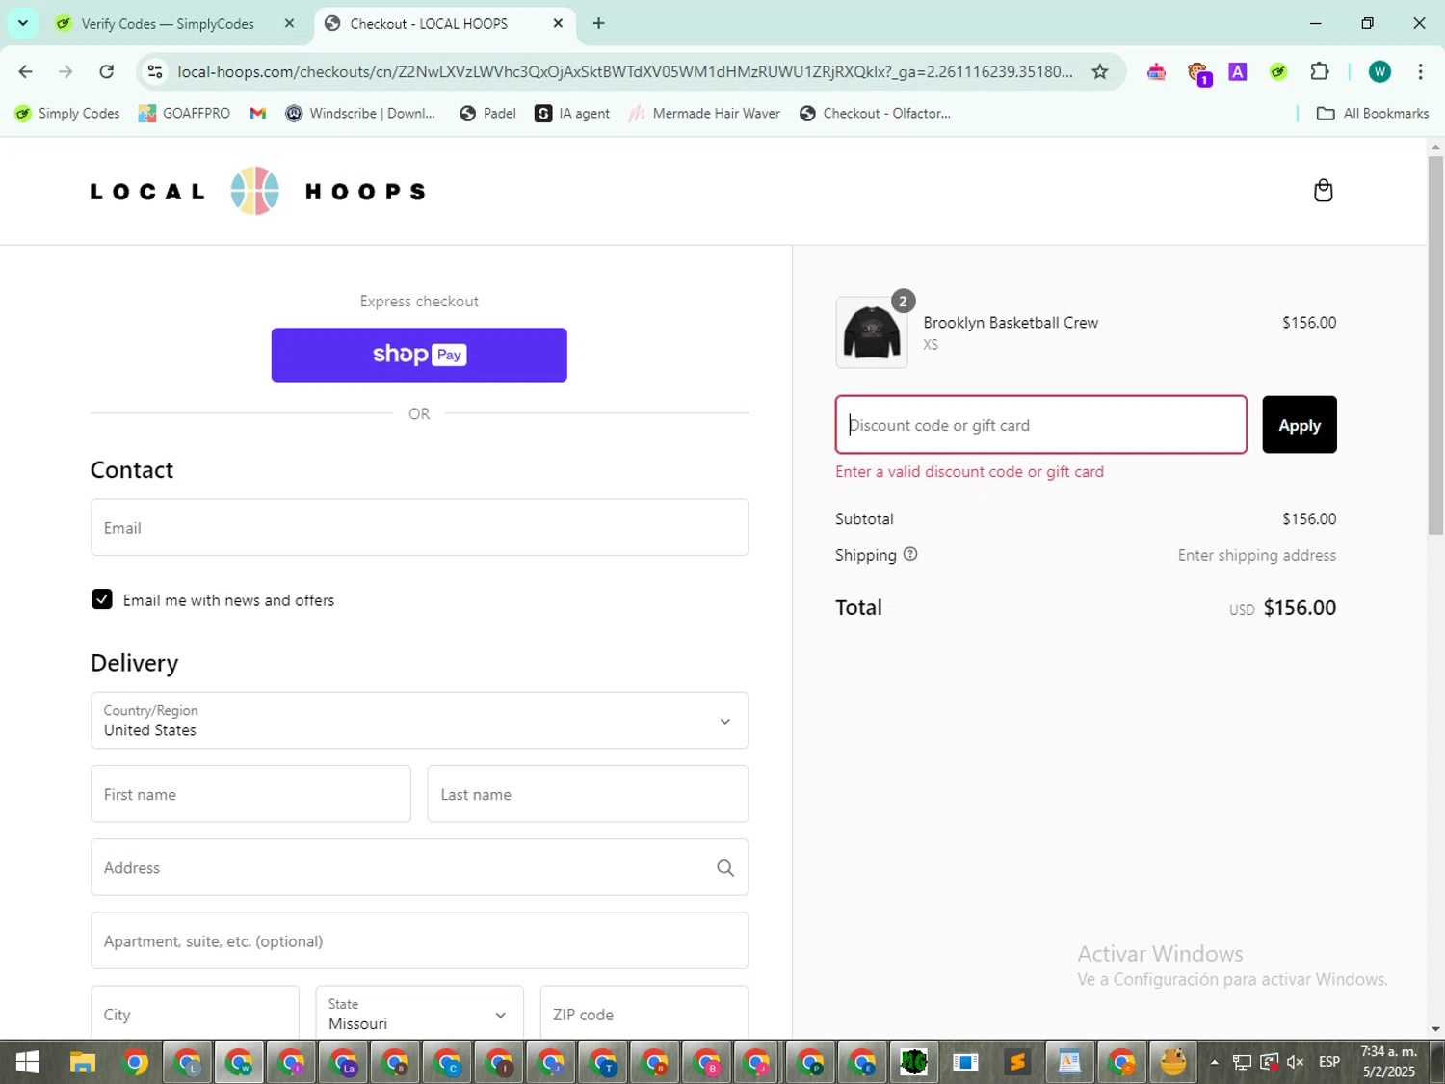Viewport: 1445px width, 1084px height.
Task: Click the shipping help question mark icon
Action: point(910,554)
